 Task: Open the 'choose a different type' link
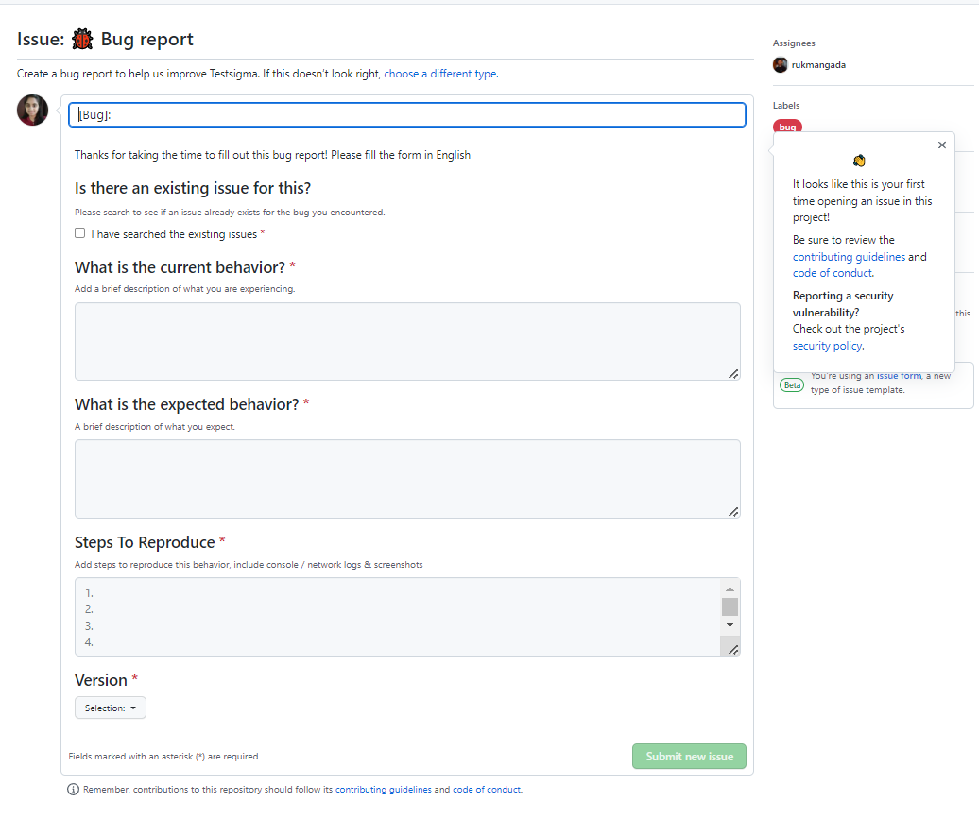click(x=440, y=73)
